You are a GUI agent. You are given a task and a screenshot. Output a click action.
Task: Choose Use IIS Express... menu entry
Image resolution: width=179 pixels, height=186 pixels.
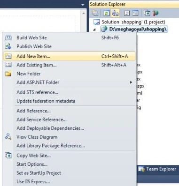(69, 182)
